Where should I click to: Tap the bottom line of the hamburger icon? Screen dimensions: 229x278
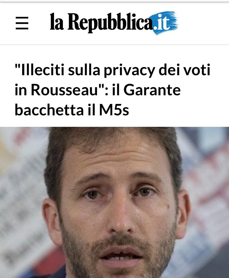[22, 29]
